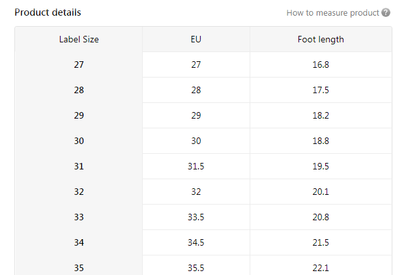Select the EU column header

pos(196,39)
